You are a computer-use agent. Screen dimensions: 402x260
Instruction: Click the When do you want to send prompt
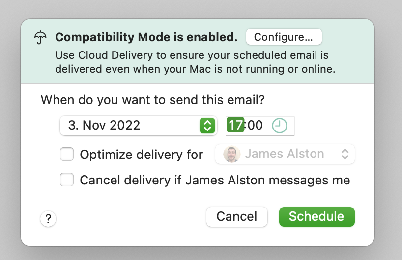(152, 100)
